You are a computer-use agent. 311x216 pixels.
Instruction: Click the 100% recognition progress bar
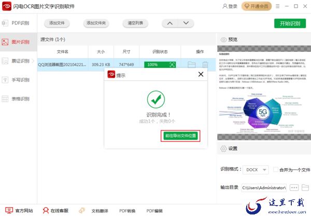click(x=160, y=65)
